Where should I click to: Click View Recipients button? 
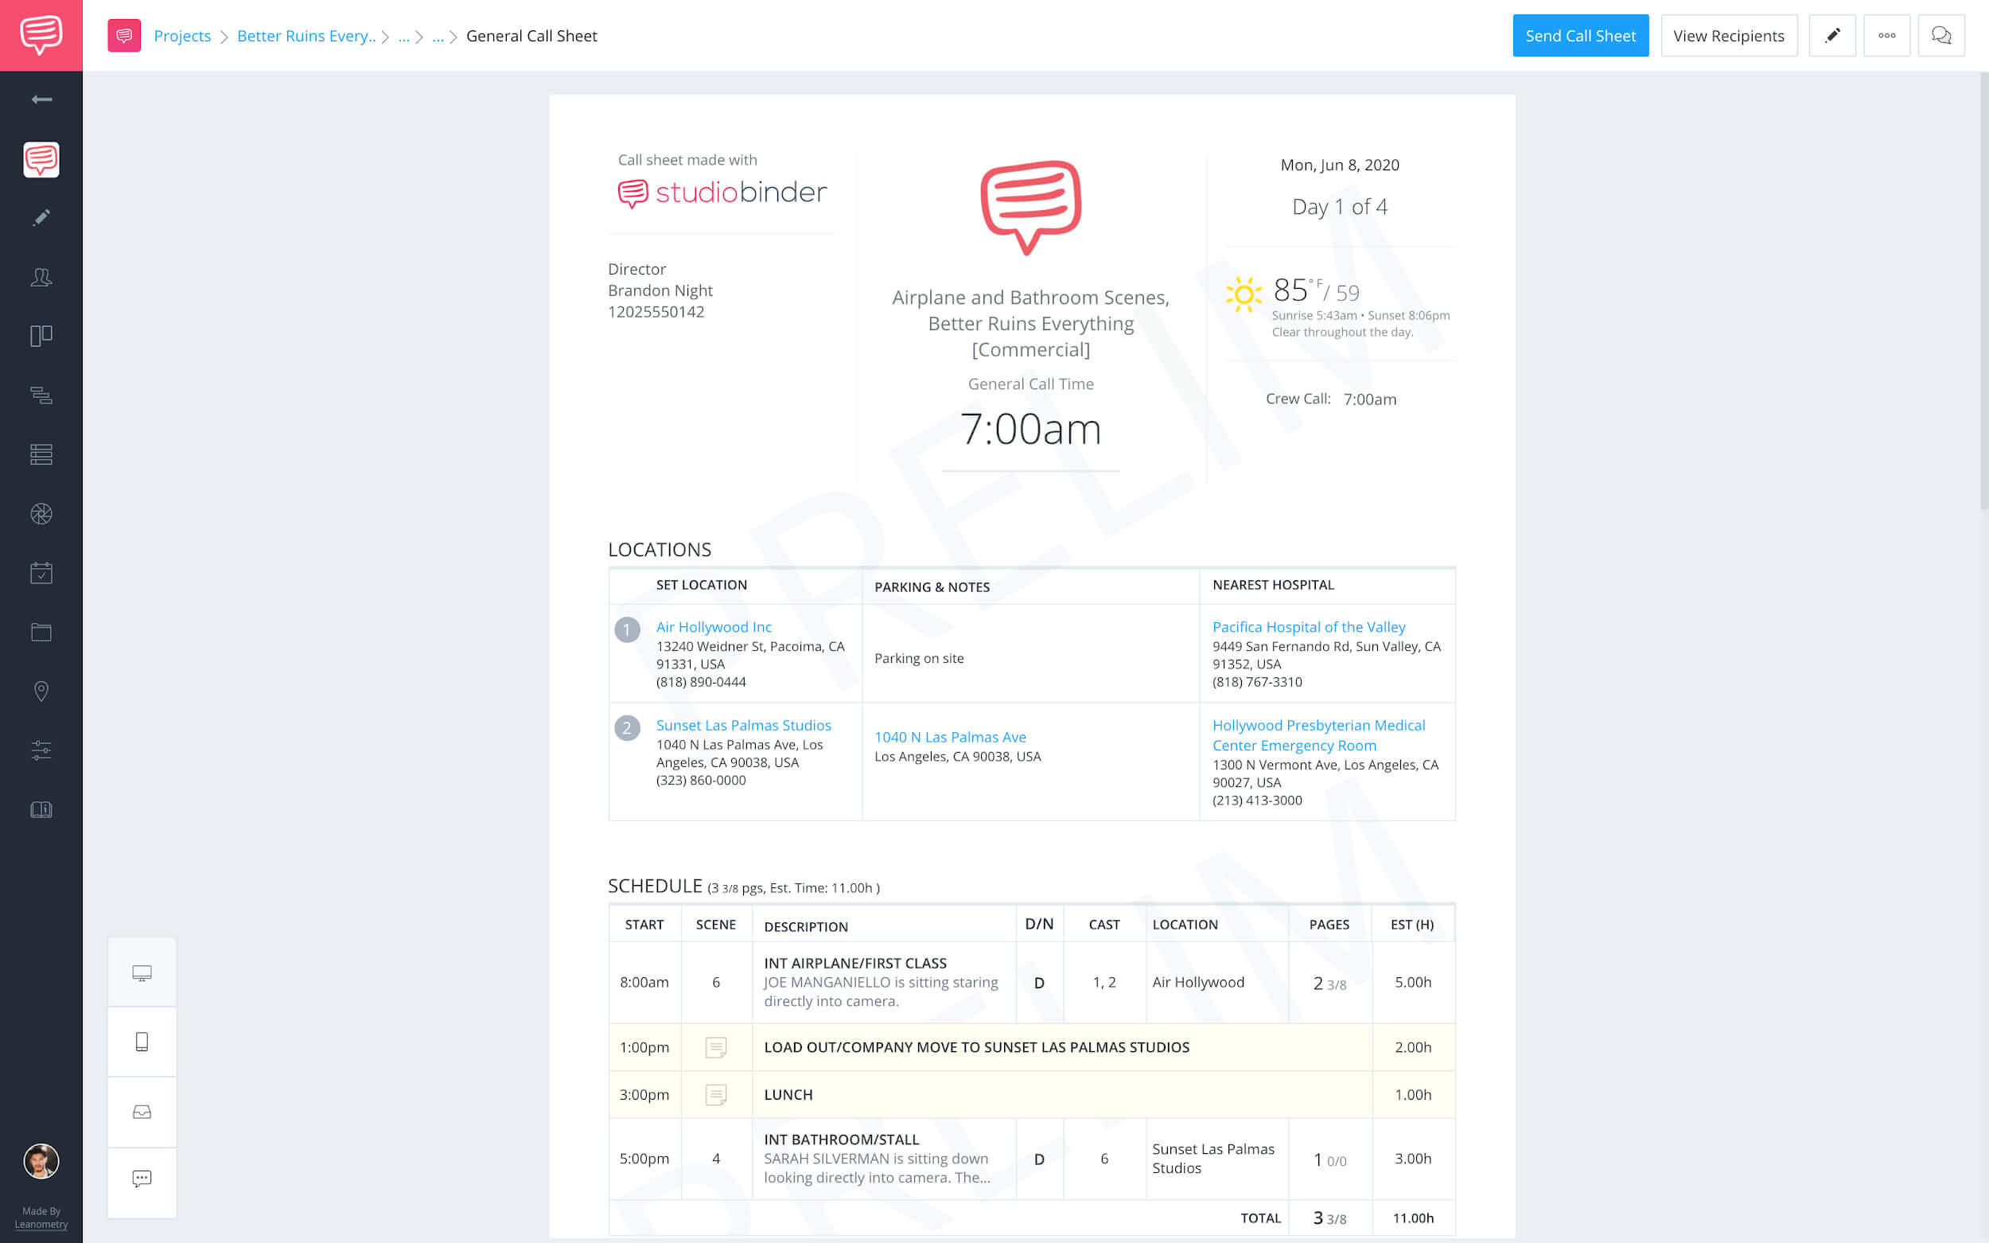(1729, 35)
